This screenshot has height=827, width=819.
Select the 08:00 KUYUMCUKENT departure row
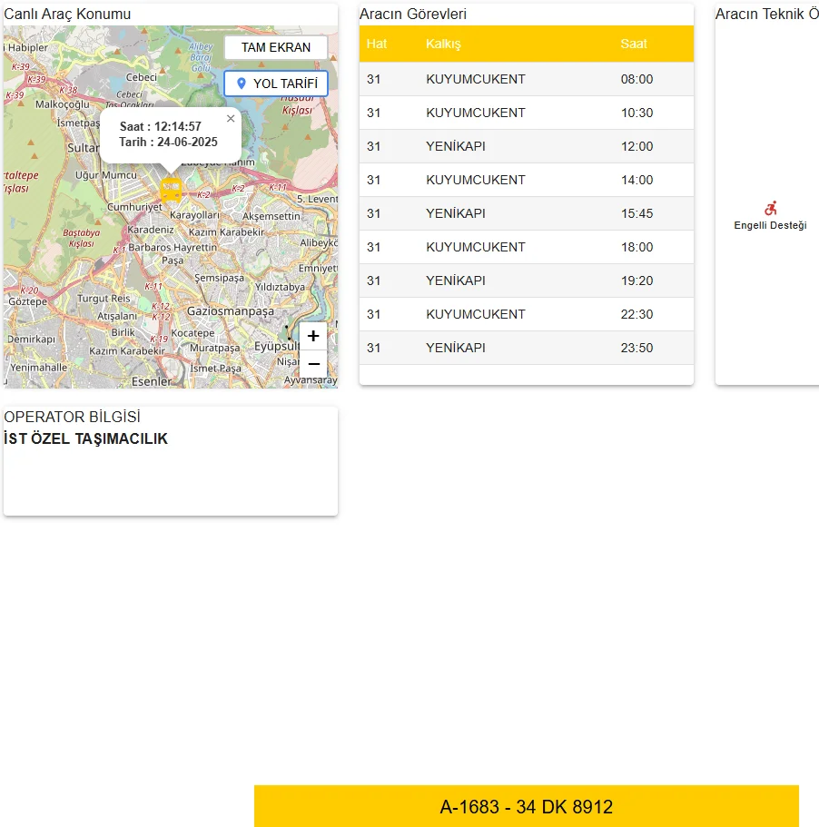(526, 79)
